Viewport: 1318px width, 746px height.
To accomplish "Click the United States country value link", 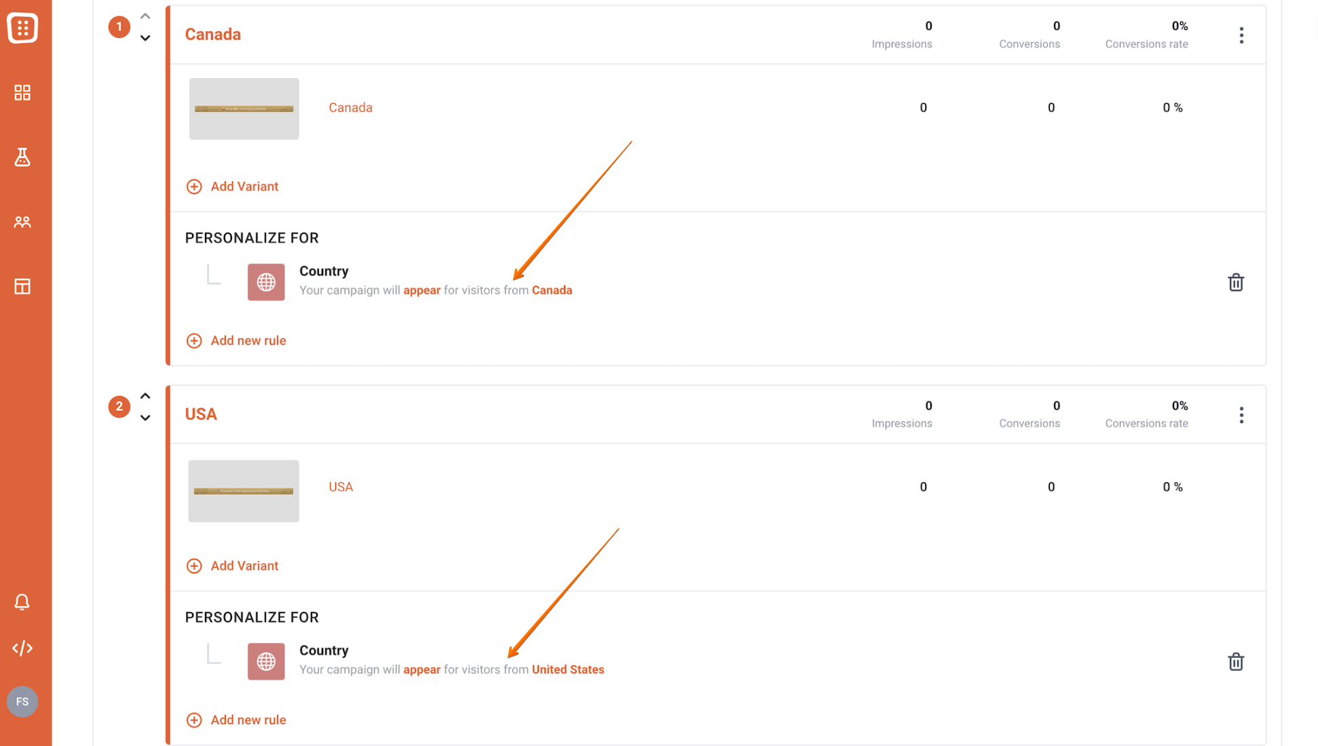I will (568, 669).
